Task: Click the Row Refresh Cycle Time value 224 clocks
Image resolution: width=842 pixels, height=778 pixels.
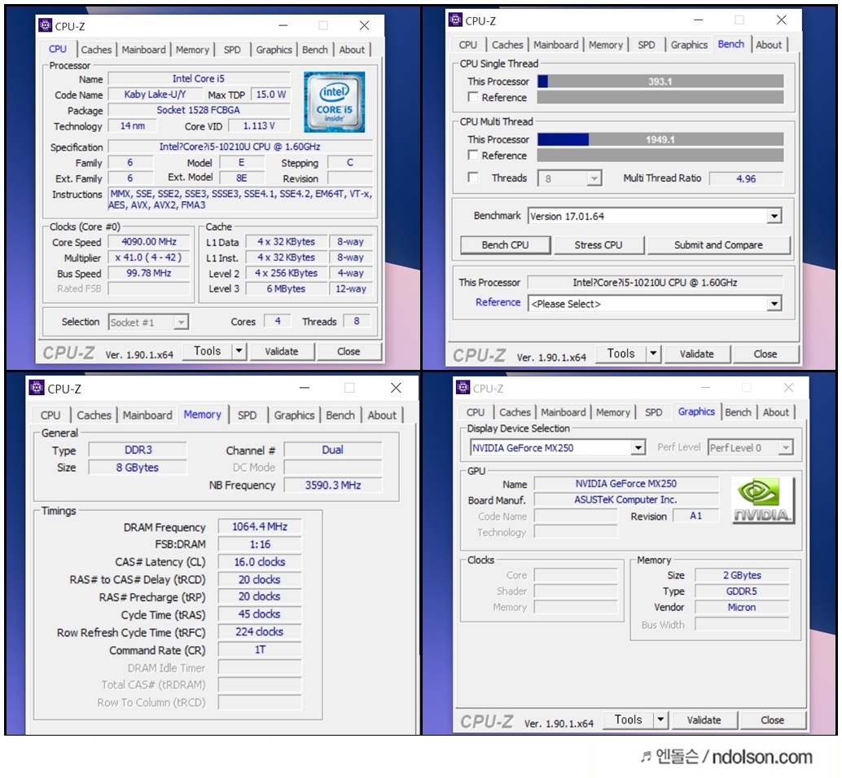Action: [x=260, y=632]
